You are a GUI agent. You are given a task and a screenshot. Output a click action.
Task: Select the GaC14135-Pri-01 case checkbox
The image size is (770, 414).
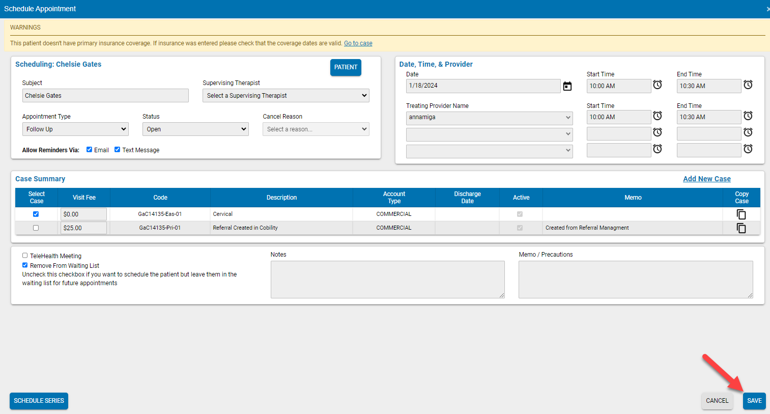pyautogui.click(x=36, y=228)
